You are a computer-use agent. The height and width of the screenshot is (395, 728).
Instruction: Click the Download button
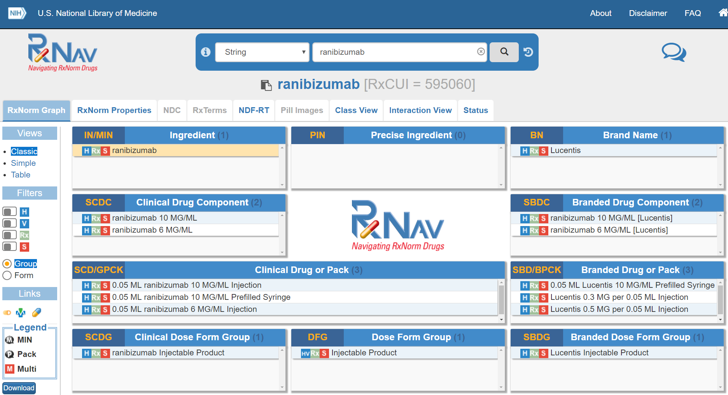tap(19, 388)
